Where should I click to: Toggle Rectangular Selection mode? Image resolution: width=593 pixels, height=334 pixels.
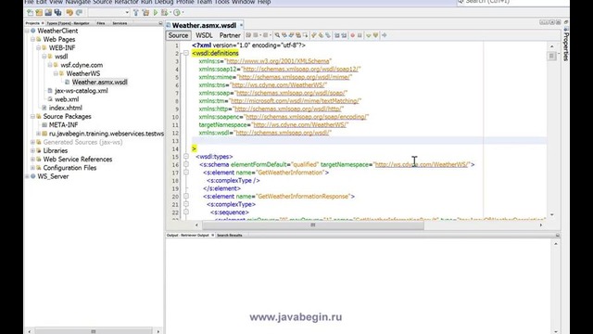click(305, 35)
